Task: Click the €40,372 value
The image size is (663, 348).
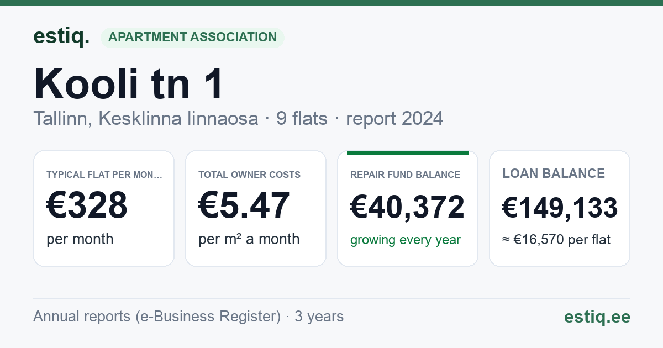Action: 408,208
